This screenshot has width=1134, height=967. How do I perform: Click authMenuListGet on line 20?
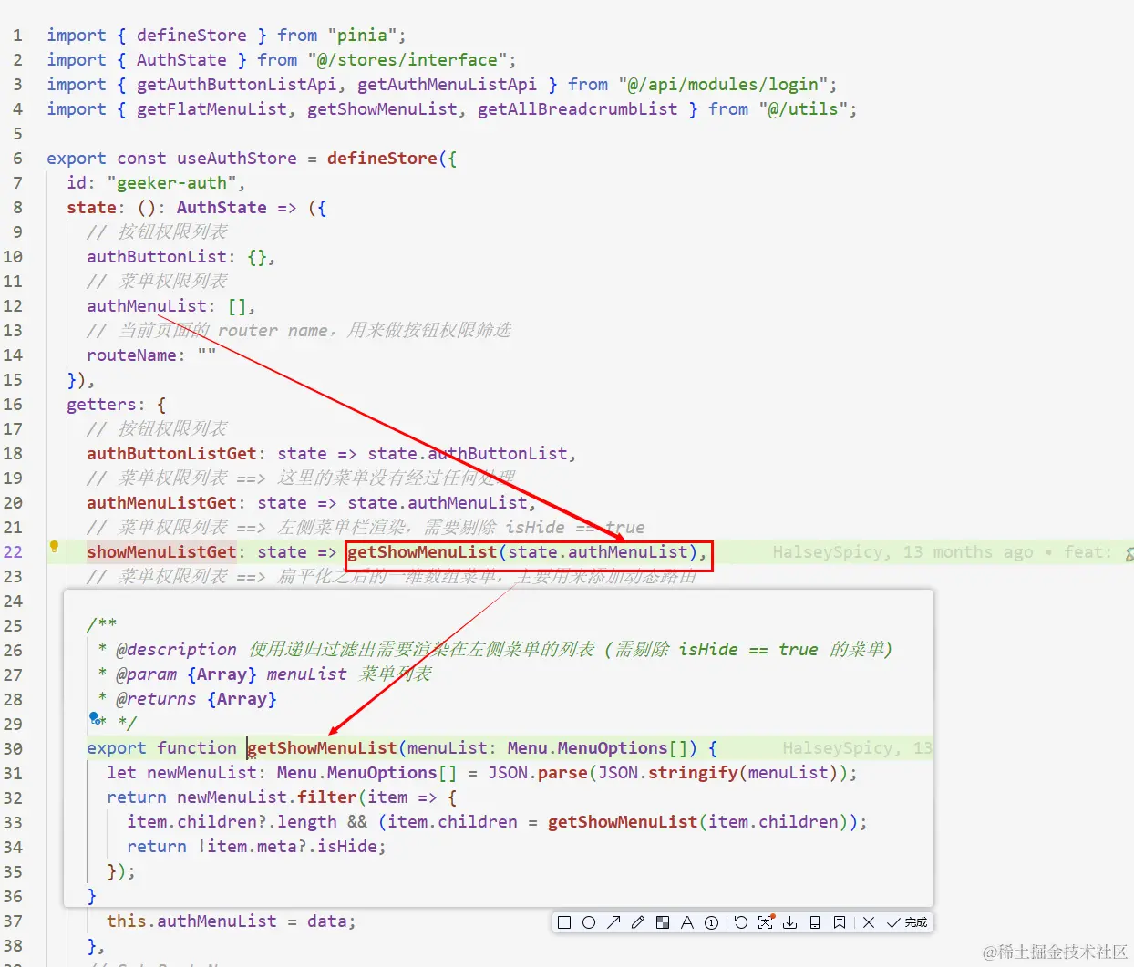tap(161, 502)
